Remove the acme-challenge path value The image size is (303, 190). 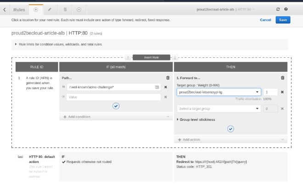click(165, 87)
